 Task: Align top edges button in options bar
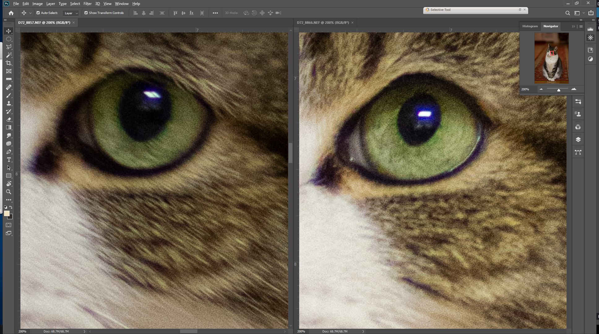(175, 13)
